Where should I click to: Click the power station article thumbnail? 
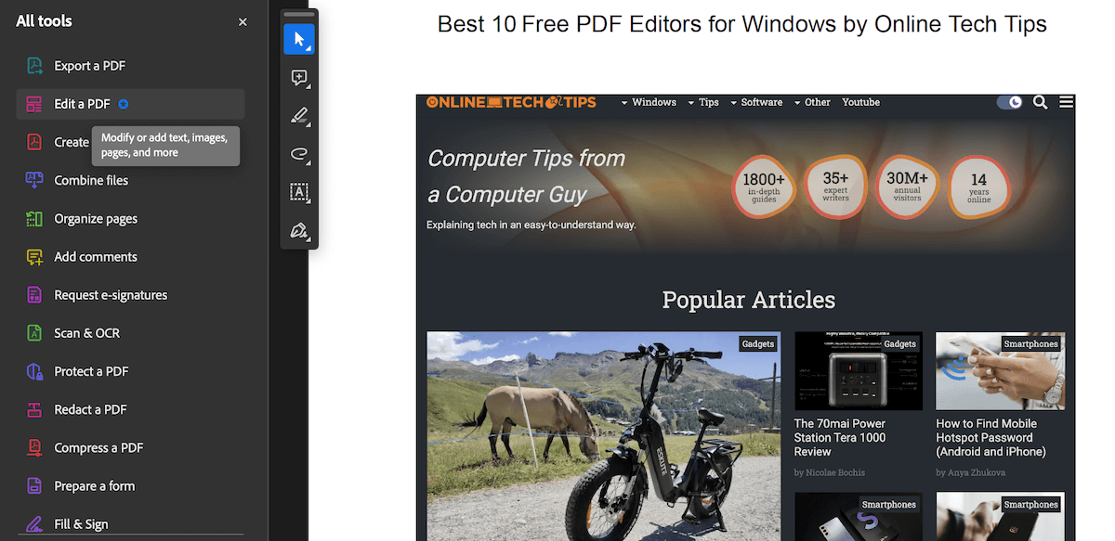(x=859, y=371)
